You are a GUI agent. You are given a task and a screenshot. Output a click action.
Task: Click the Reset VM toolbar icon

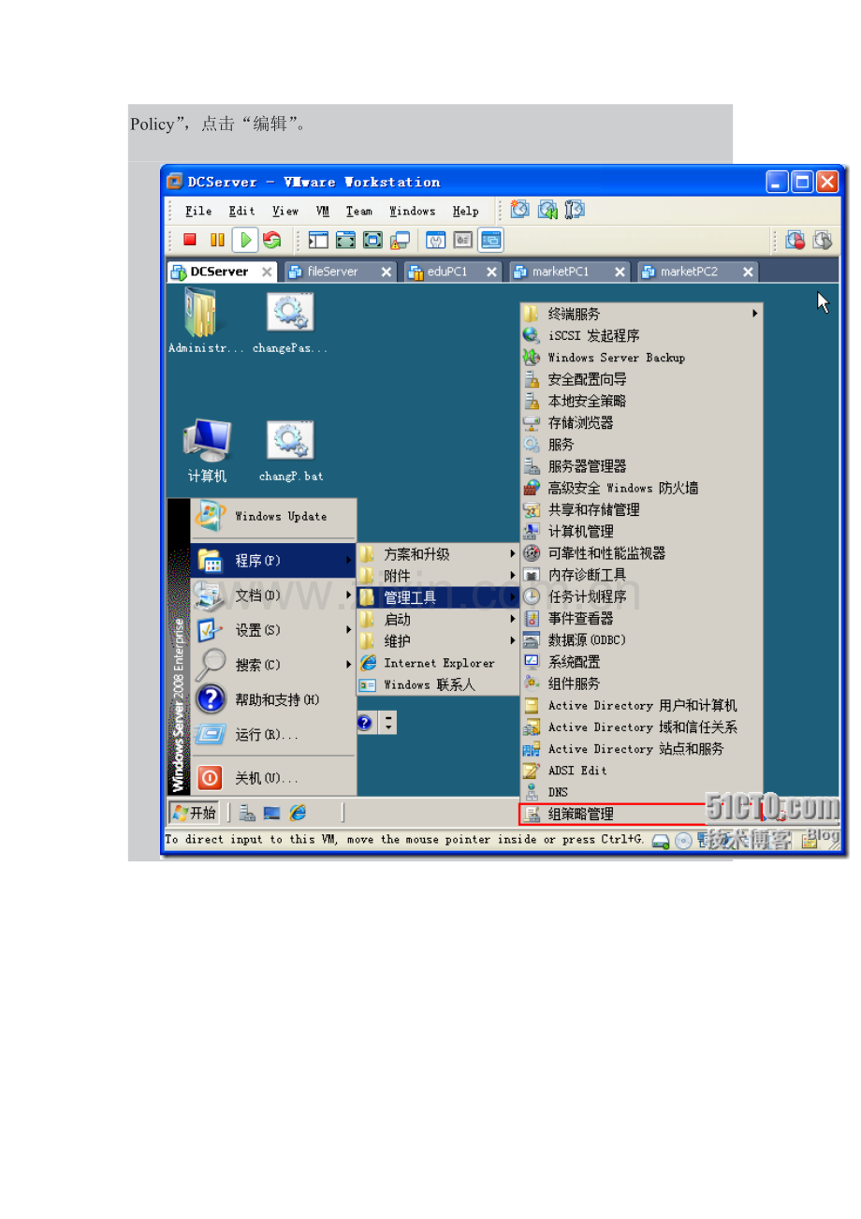[271, 240]
